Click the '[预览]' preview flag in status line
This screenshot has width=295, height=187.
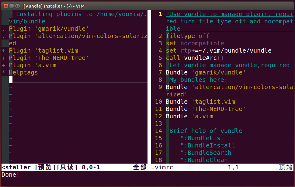coord(45,168)
